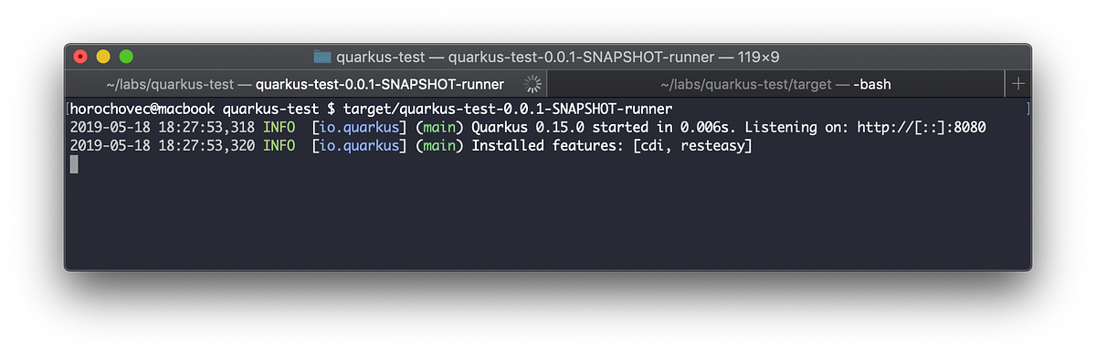This screenshot has height=356, width=1096.
Task: Click the activity spinner in the first tab
Action: click(532, 84)
